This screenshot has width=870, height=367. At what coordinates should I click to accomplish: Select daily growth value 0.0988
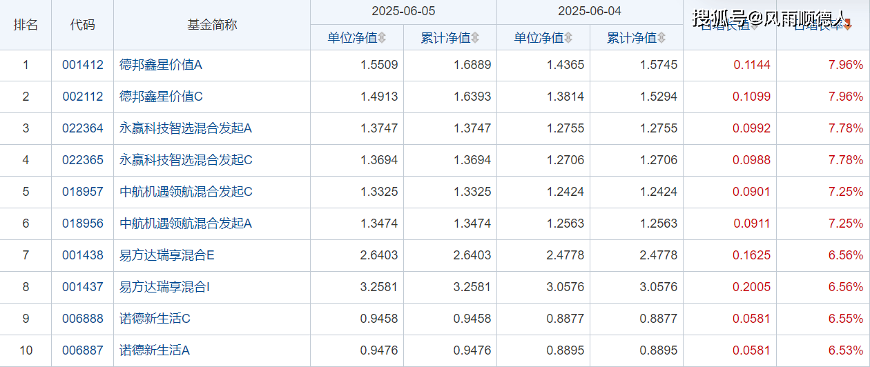click(x=752, y=160)
